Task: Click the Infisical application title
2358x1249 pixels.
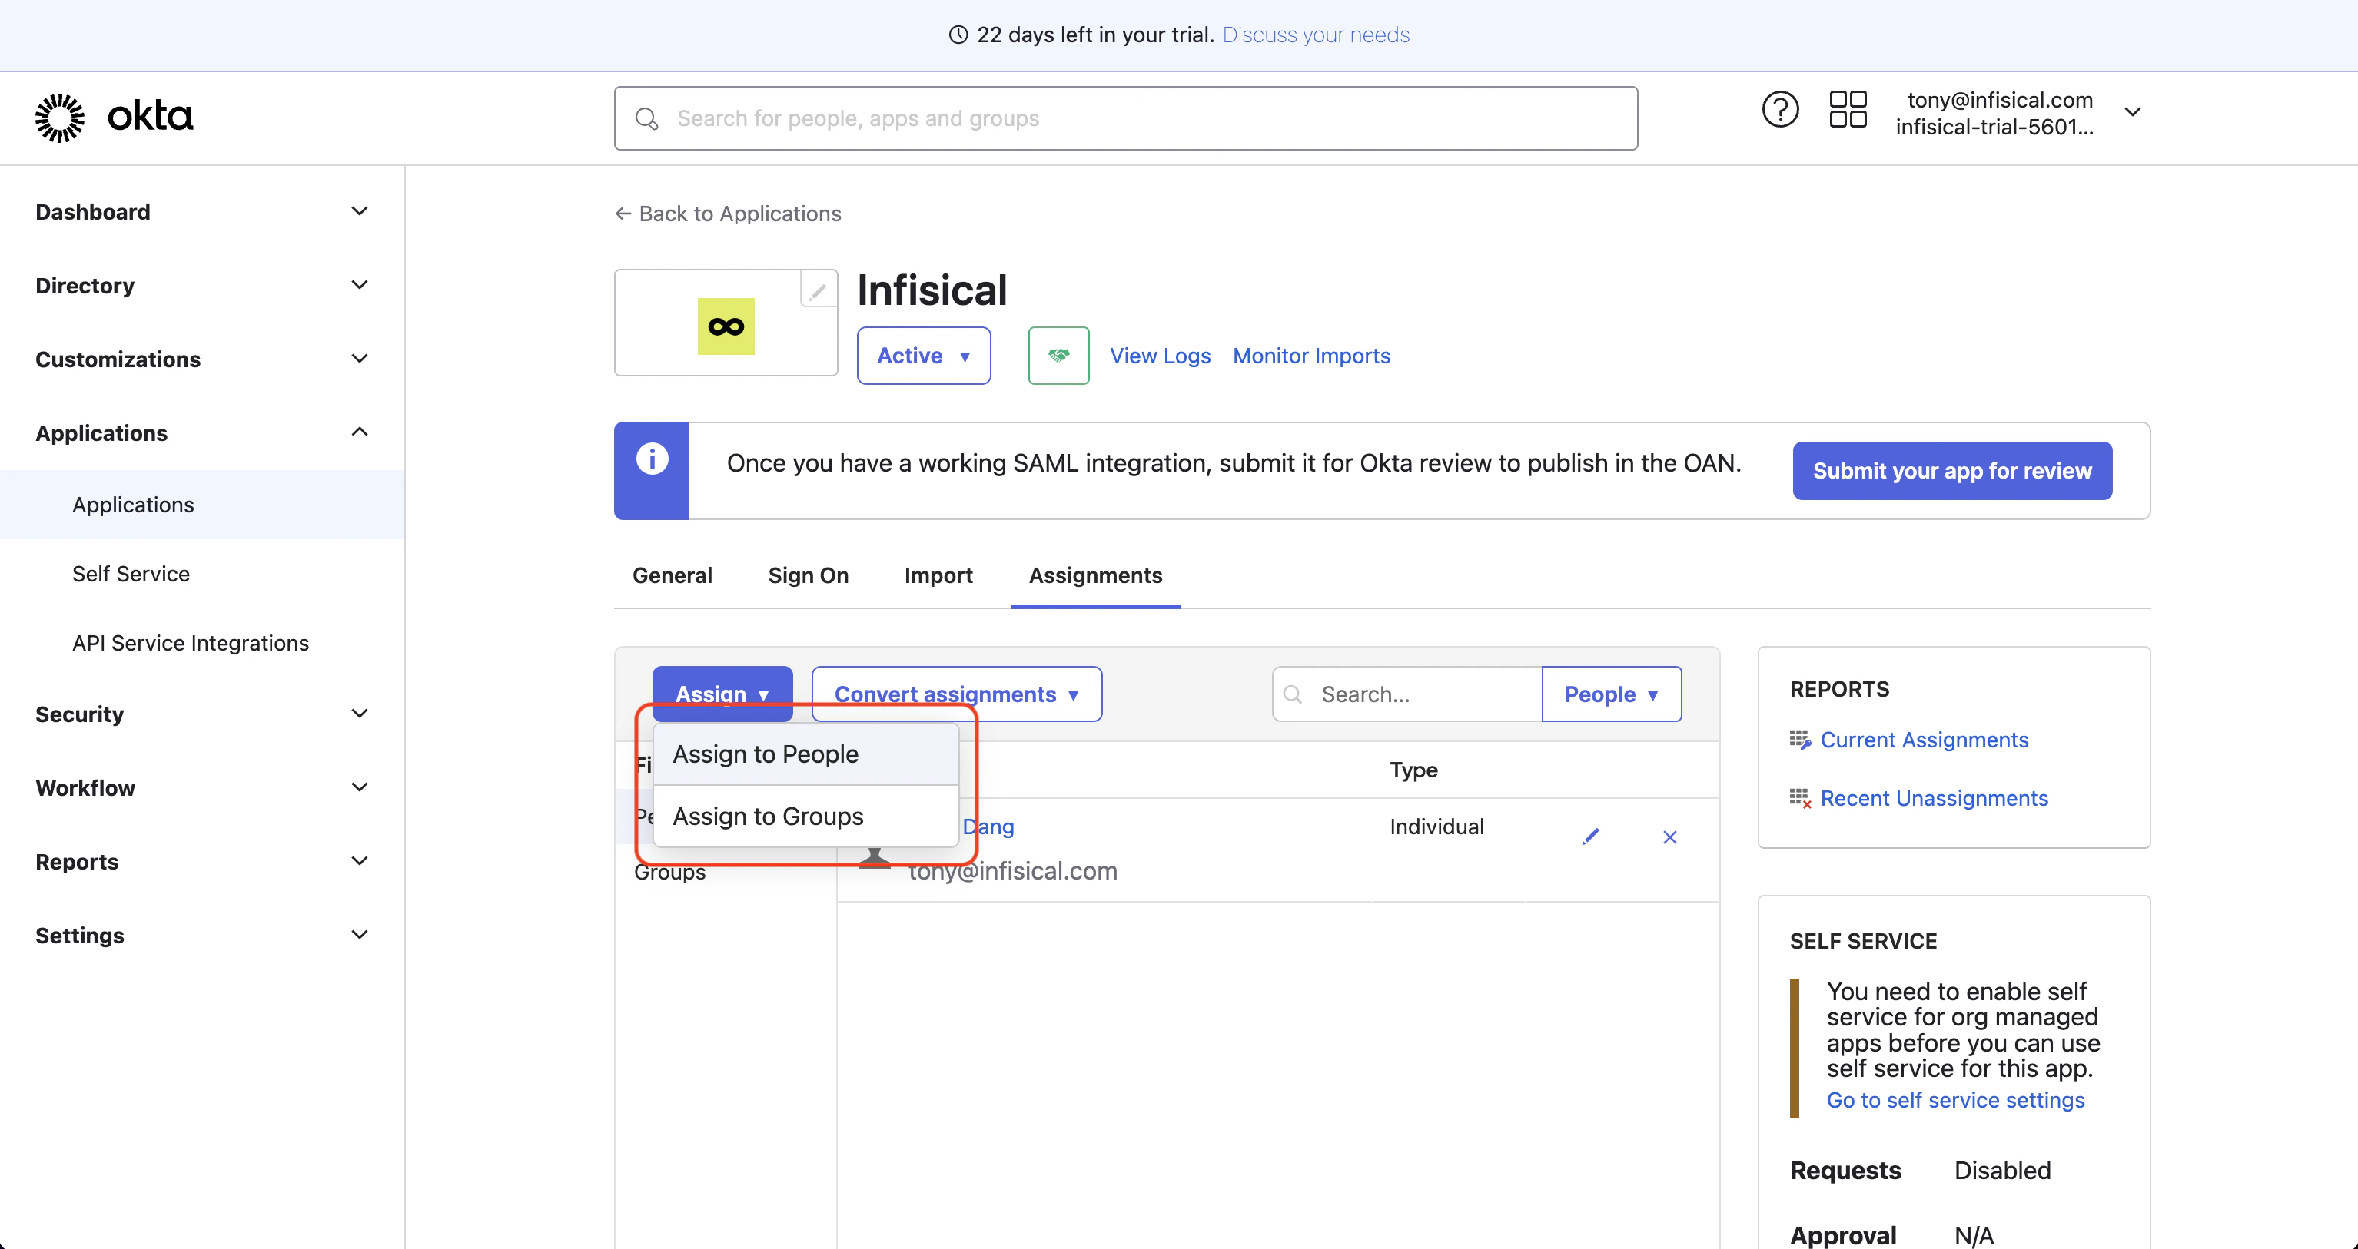Action: pos(932,291)
